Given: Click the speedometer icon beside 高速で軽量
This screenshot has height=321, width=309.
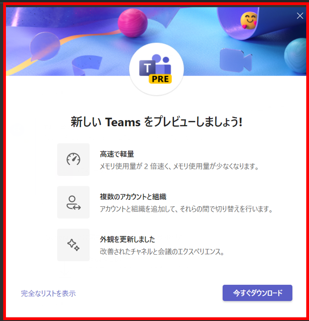Looking at the screenshot, I should [x=73, y=159].
